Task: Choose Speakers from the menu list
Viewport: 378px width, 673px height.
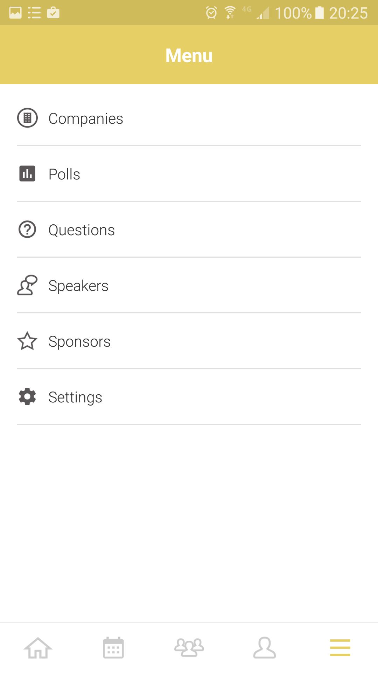Action: pos(78,286)
